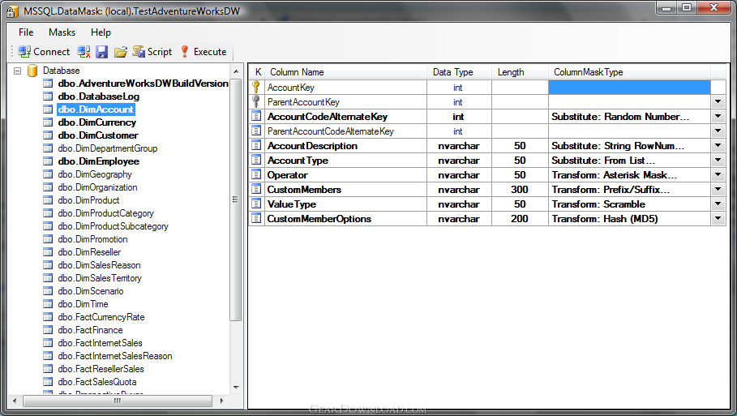Click the column icon for AccountCodeAlternateKey

(256, 116)
